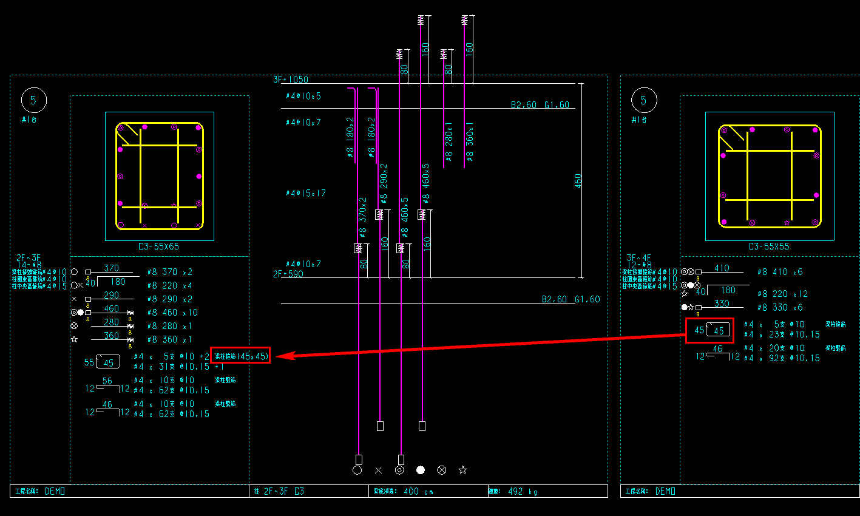This screenshot has height=516, width=860.
Task: Select the X symbol in bottom legend row
Action: 378,470
